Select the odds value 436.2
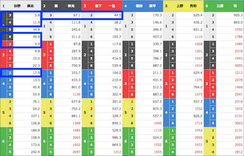Image resolution: width=244 pixels, height=156 pixels. (x=198, y=23)
